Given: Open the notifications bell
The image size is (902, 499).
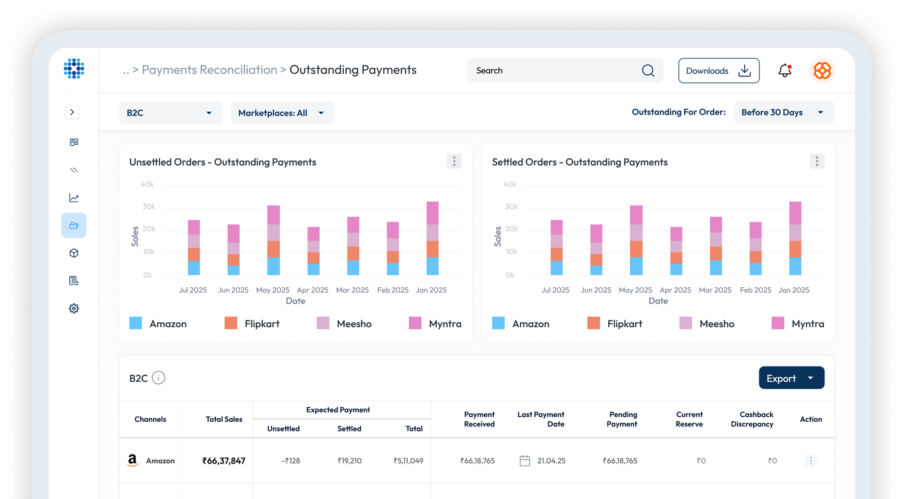Looking at the screenshot, I should click(x=785, y=70).
